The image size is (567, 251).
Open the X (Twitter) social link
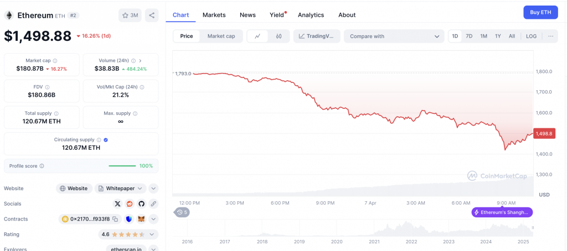(x=117, y=203)
